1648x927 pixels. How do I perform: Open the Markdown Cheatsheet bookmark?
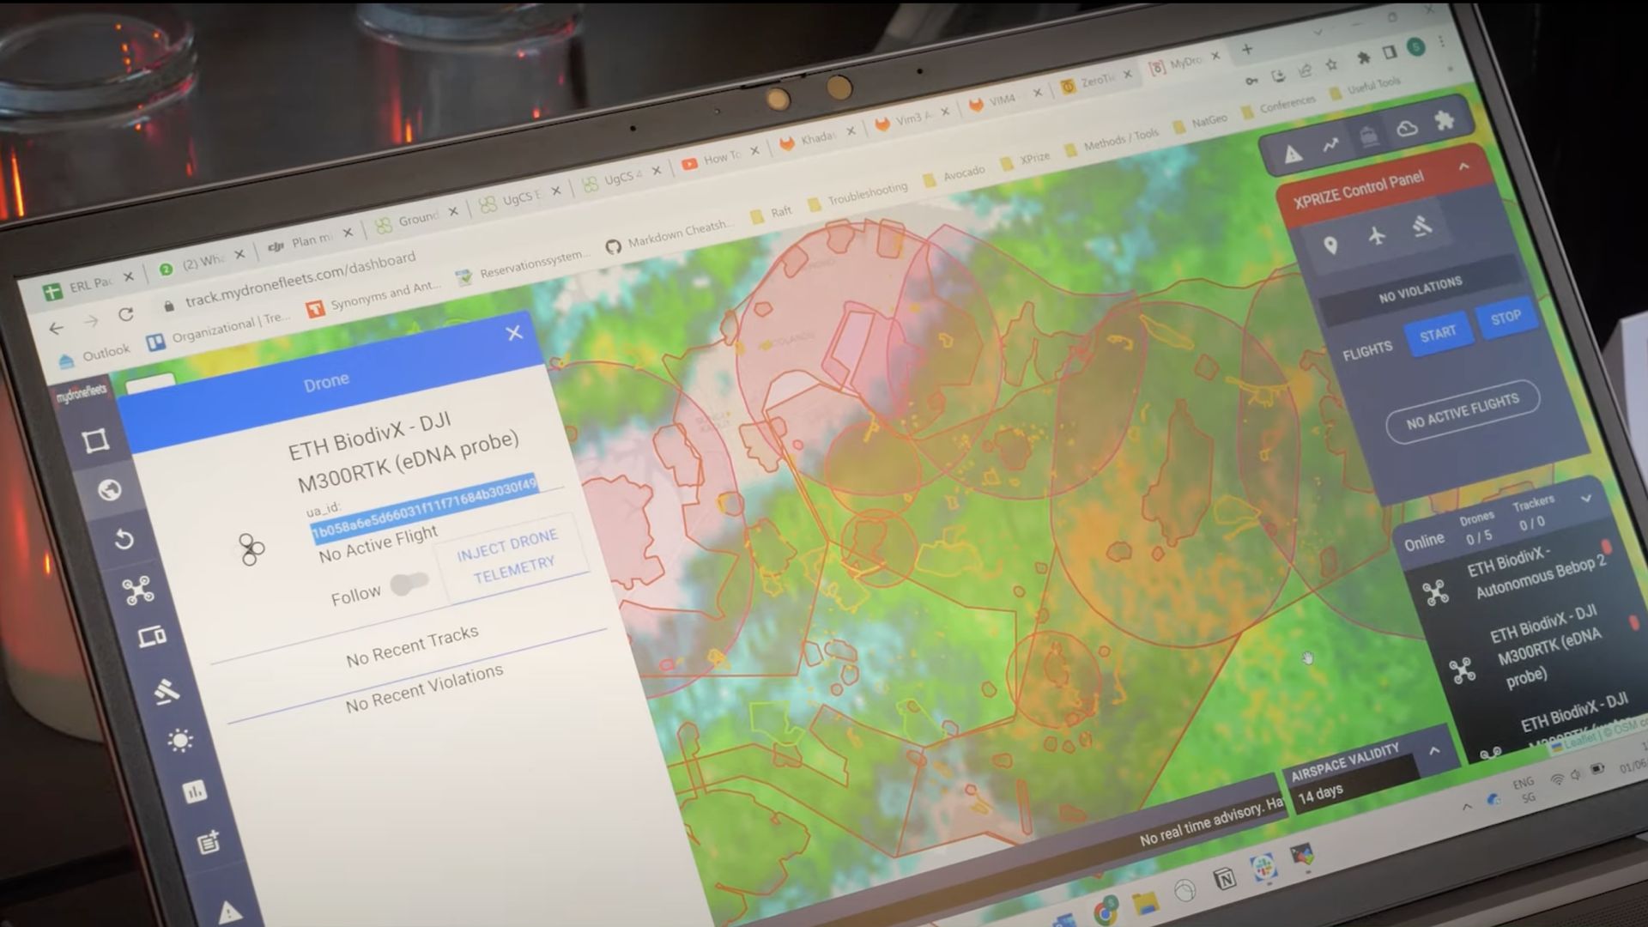(669, 236)
